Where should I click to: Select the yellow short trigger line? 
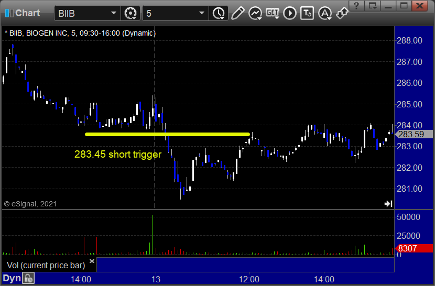coord(167,134)
